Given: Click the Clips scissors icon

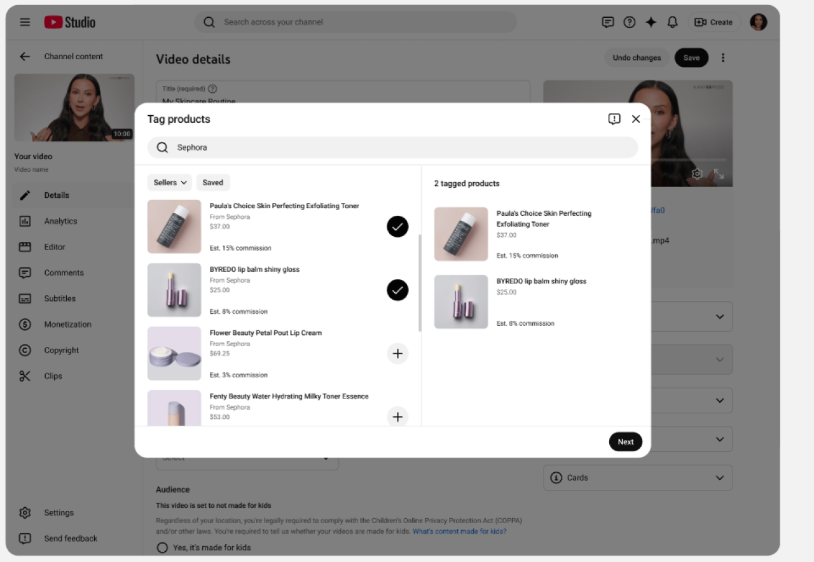Looking at the screenshot, I should [x=25, y=376].
